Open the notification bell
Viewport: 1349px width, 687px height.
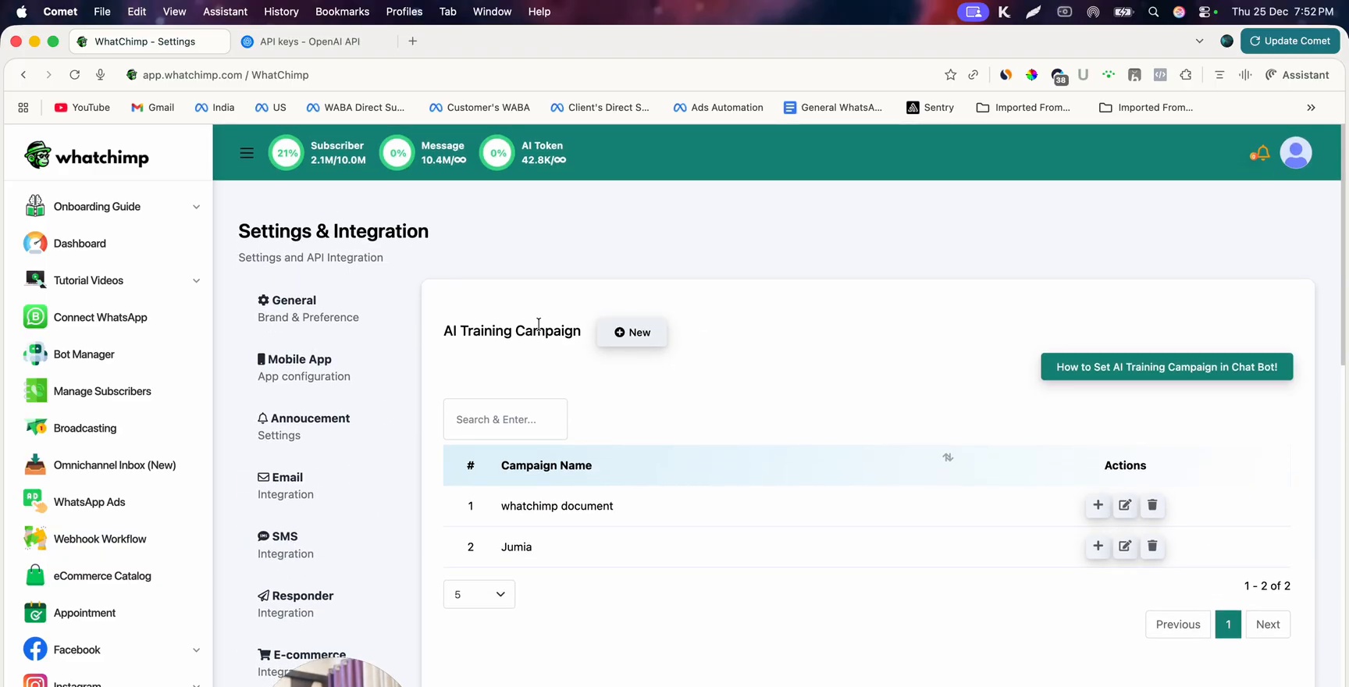pyautogui.click(x=1260, y=153)
